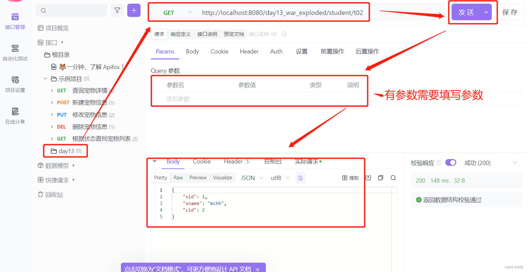Click the purple plus add button

[134, 10]
